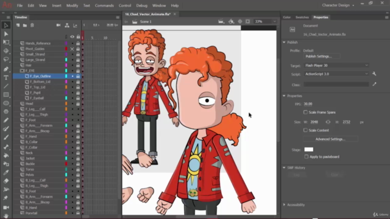Unlock the Hands_Reference layer
This screenshot has height=219, width=390.
point(78,43)
